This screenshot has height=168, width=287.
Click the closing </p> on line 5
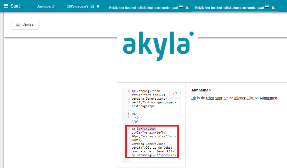point(135,121)
